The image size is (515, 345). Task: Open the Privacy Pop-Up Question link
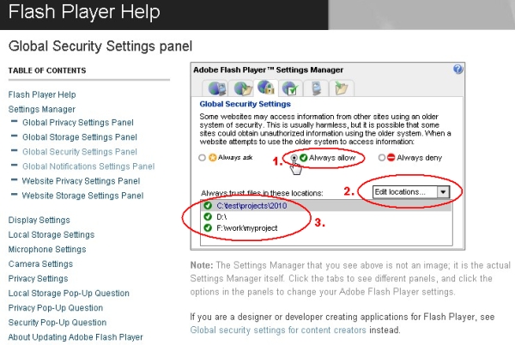pyautogui.click(x=56, y=308)
